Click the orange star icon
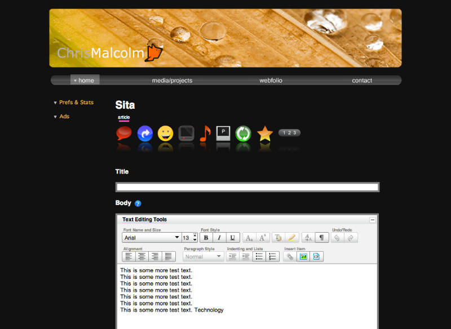 [x=264, y=134]
